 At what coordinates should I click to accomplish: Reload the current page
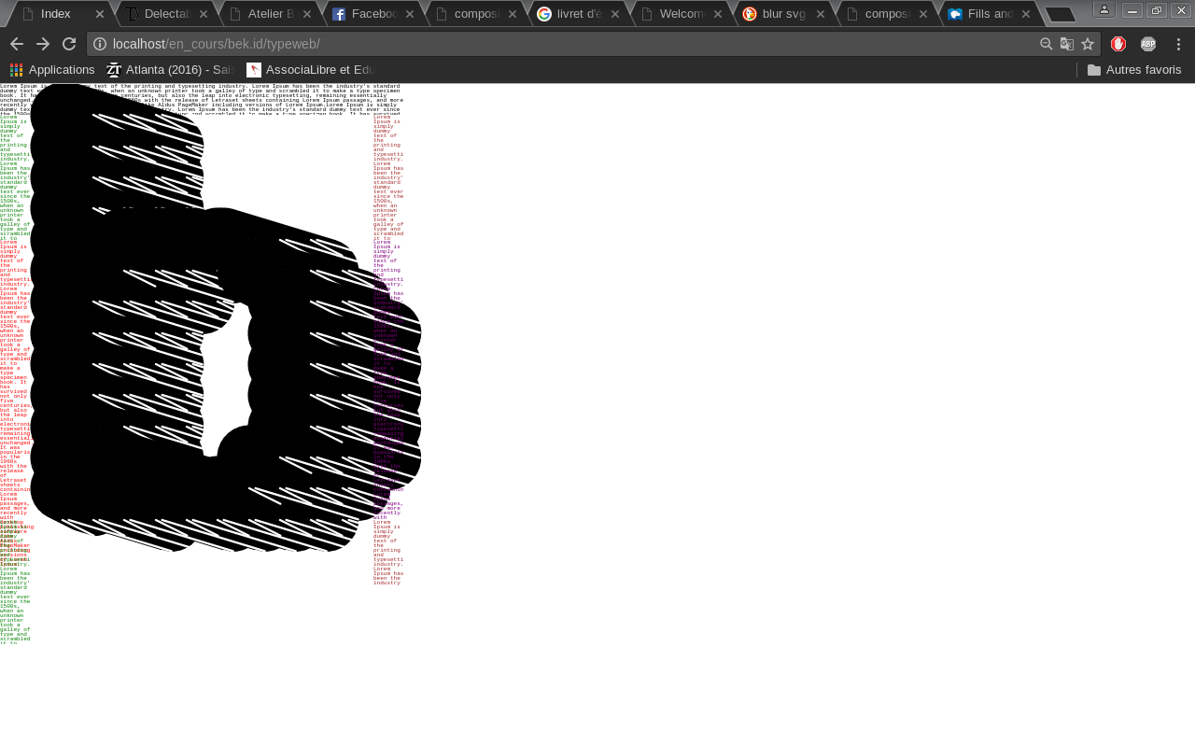[x=69, y=44]
